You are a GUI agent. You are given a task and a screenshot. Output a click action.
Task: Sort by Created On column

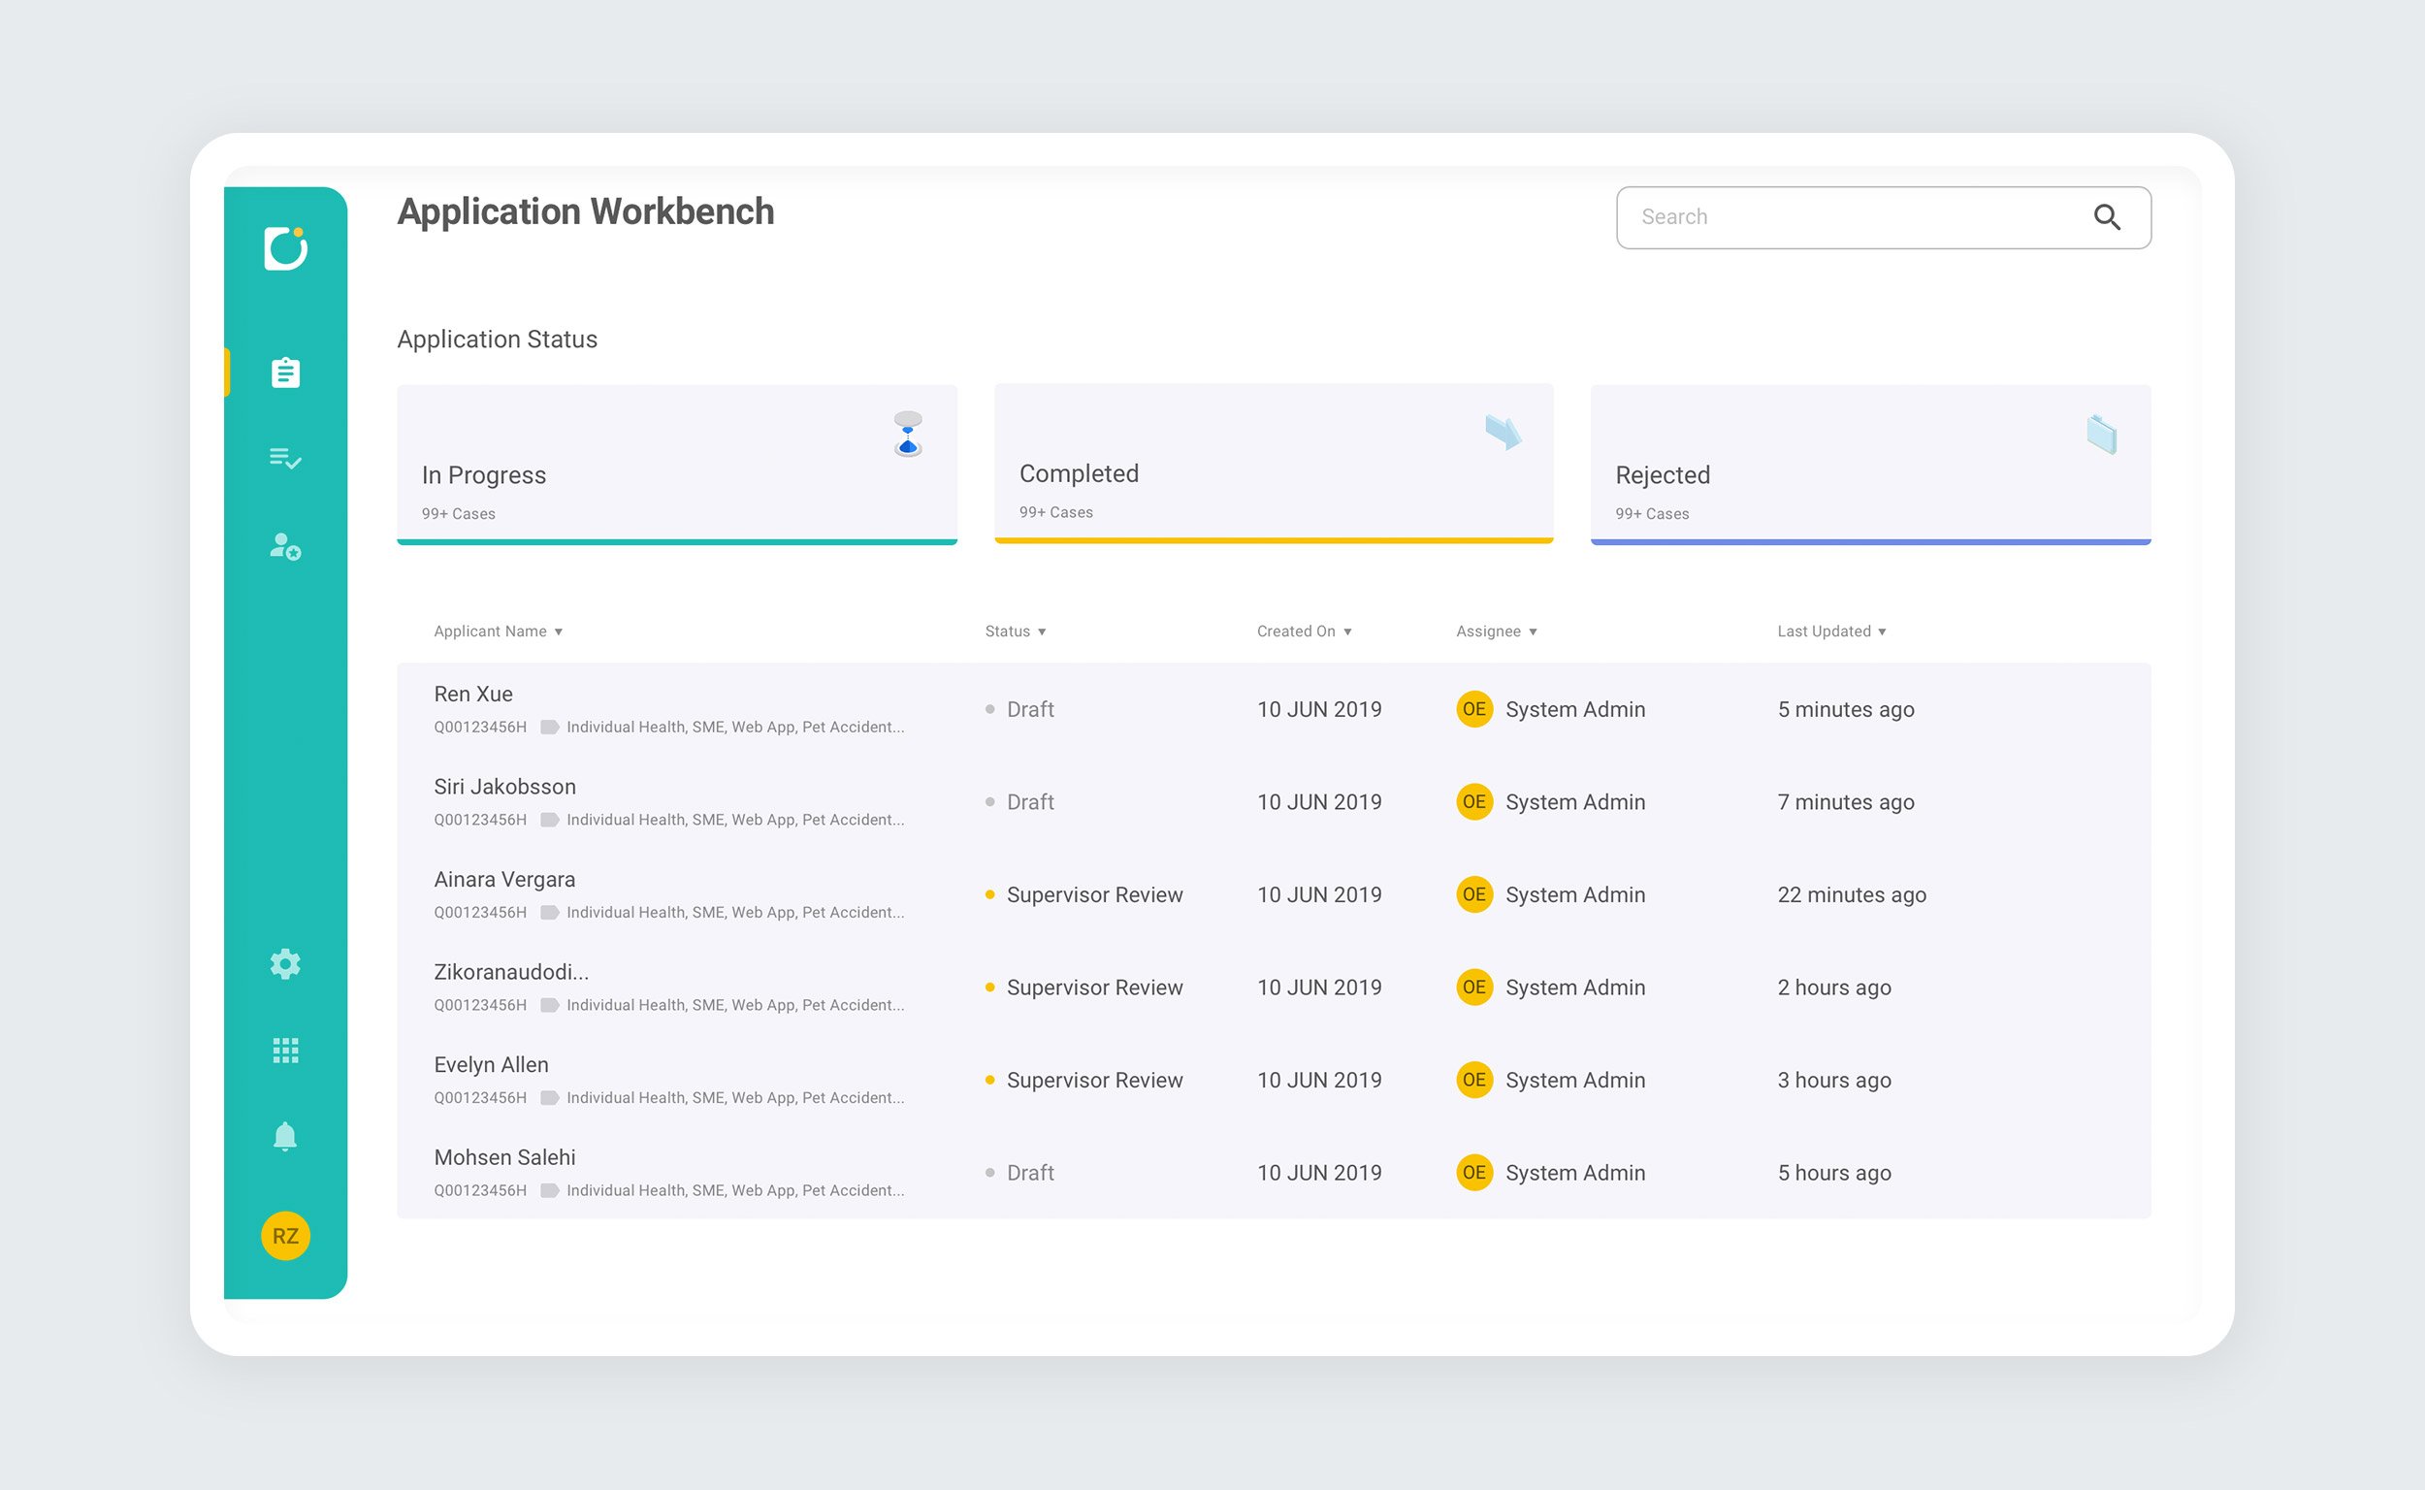(x=1304, y=631)
